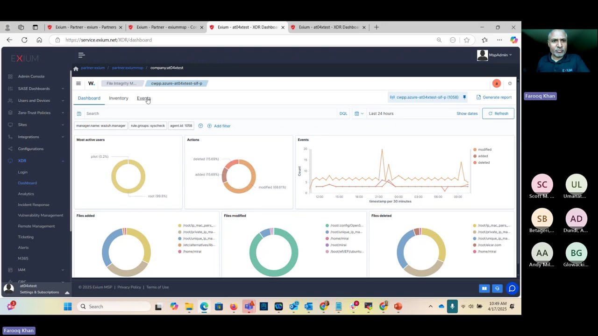The image size is (598, 336).
Task: Click the book documentation icon in footer
Action: pos(484,288)
